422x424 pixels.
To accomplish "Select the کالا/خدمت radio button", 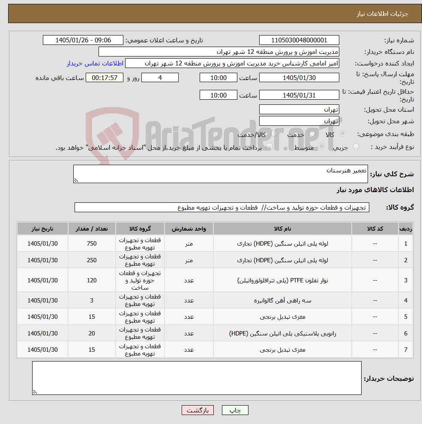I will (x=274, y=133).
